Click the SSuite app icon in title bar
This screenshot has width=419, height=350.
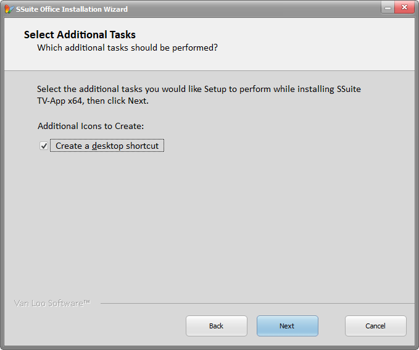coord(9,9)
